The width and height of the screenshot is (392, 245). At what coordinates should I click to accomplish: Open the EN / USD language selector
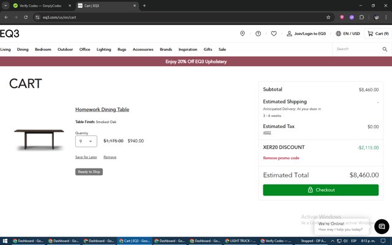coord(348,34)
